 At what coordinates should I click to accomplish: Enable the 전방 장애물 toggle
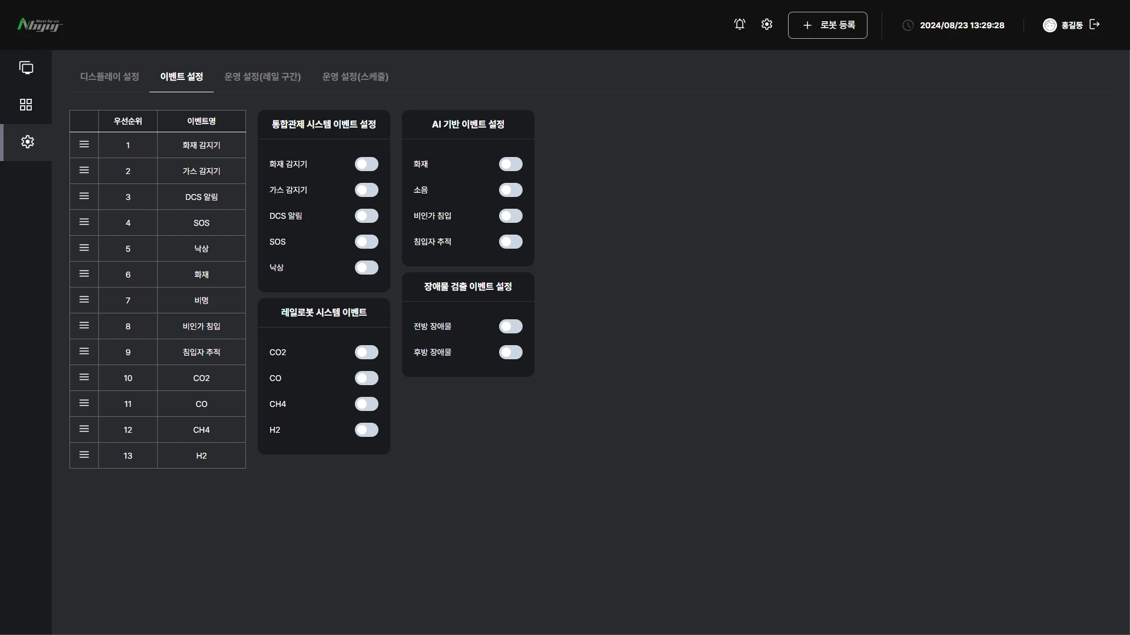pos(510,326)
